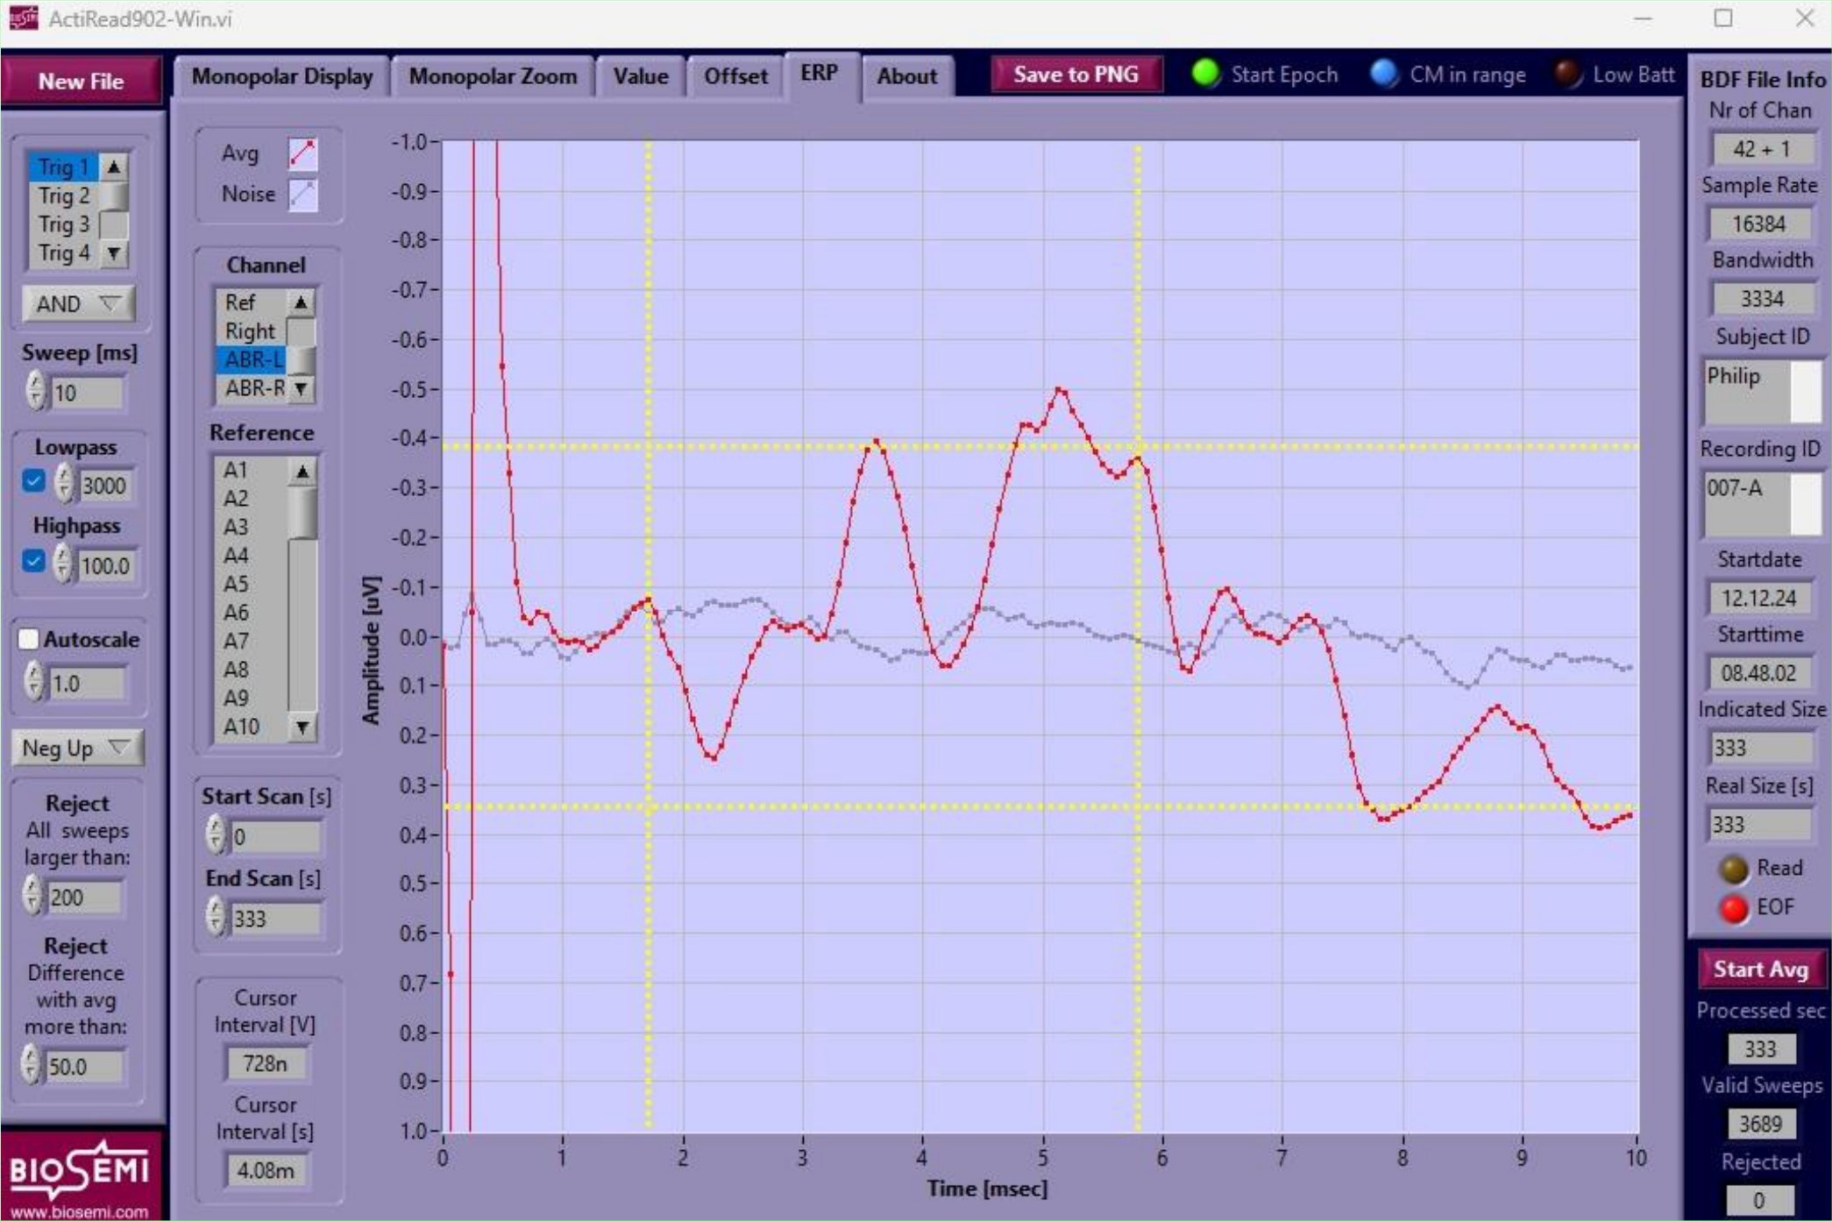Click the Lowpass 3000 value field
The width and height of the screenshot is (1832, 1221).
click(105, 486)
